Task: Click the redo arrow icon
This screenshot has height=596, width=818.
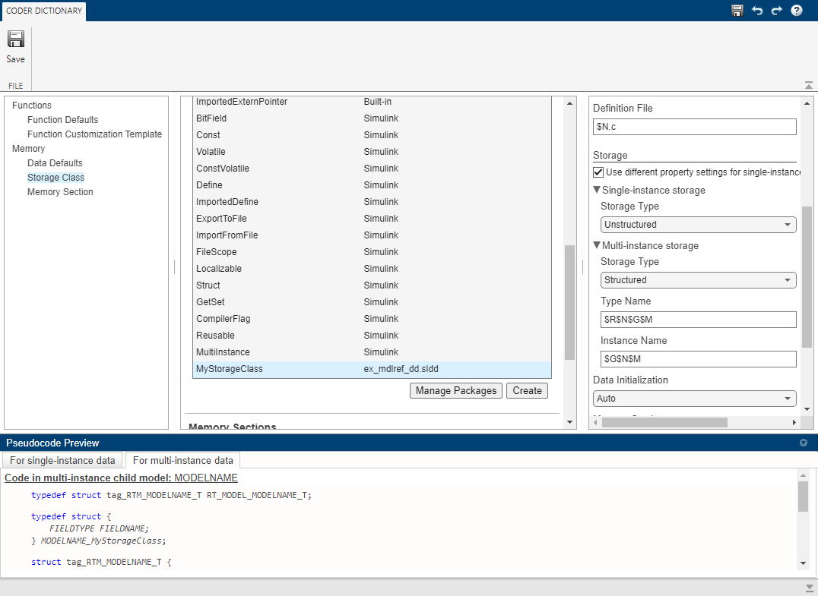Action: (x=776, y=11)
